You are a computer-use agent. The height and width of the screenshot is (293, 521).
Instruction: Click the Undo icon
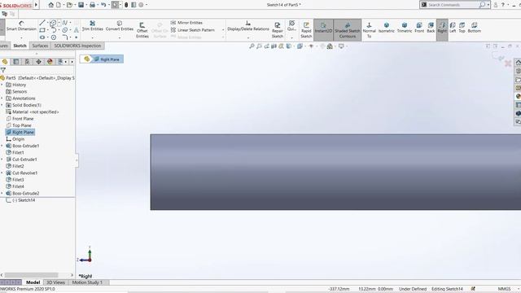coord(103,5)
